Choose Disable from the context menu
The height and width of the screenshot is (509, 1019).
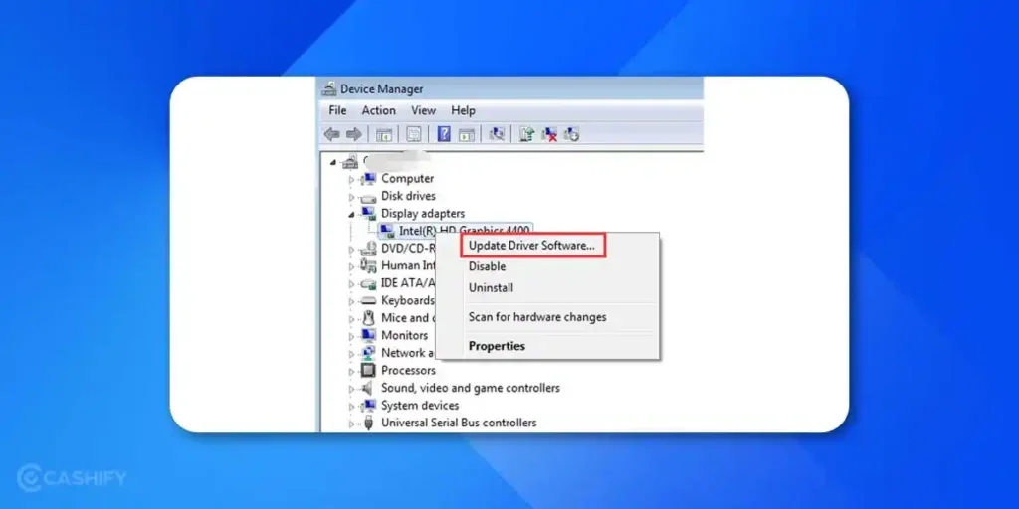(487, 266)
